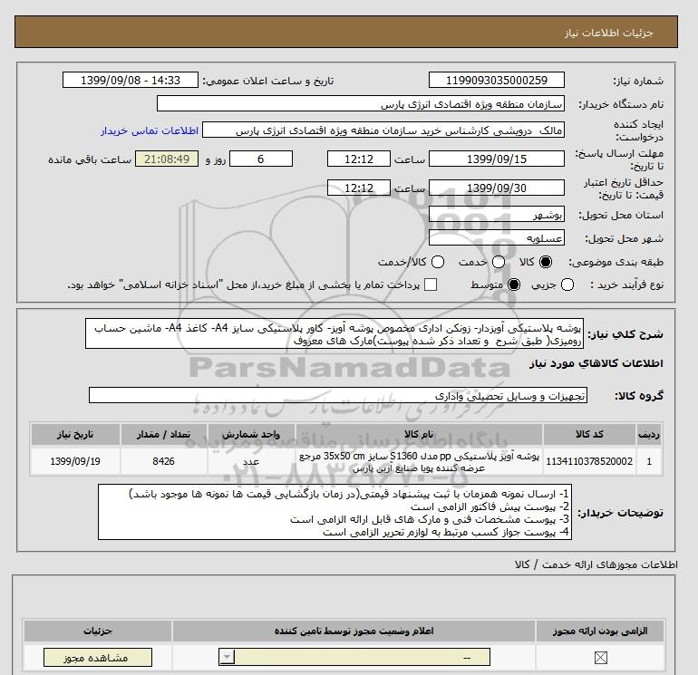Click the جزئیات column header in licenses table
The height and width of the screenshot is (675, 698).
(98, 631)
